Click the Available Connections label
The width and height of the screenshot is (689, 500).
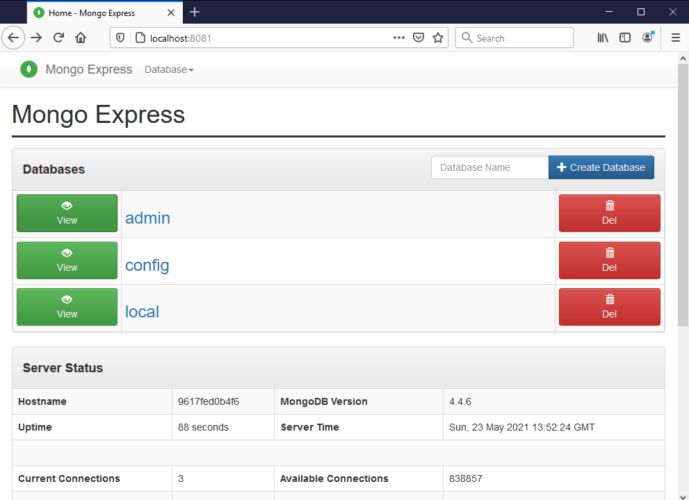(x=334, y=478)
